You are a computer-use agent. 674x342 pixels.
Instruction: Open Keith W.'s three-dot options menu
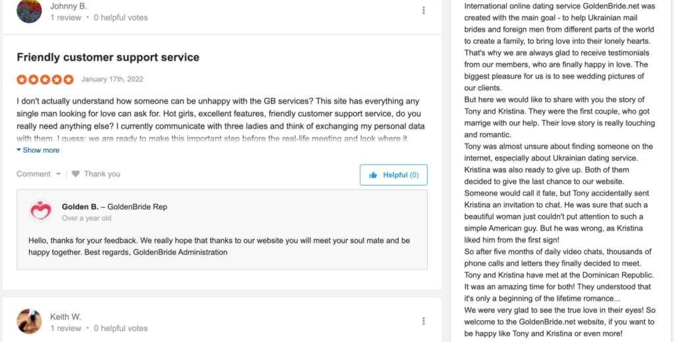tap(424, 321)
